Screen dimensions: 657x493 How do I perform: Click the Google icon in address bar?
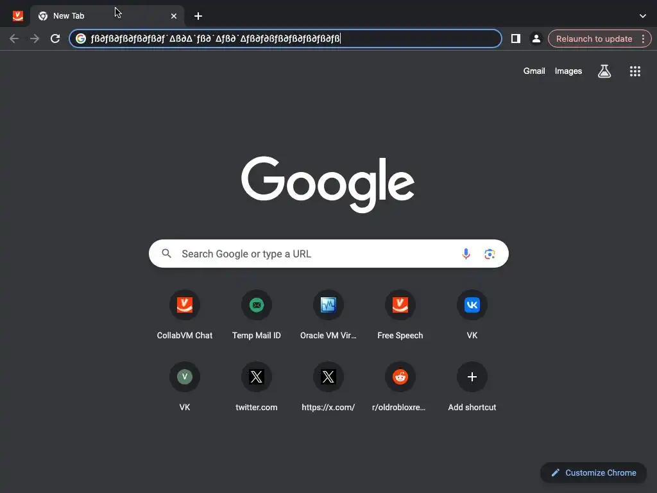click(x=81, y=39)
